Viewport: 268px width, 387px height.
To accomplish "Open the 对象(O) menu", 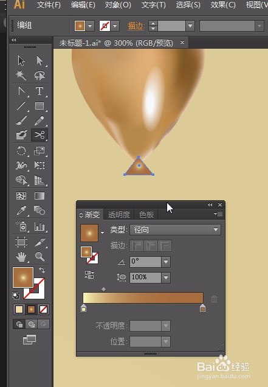I will click(x=118, y=5).
